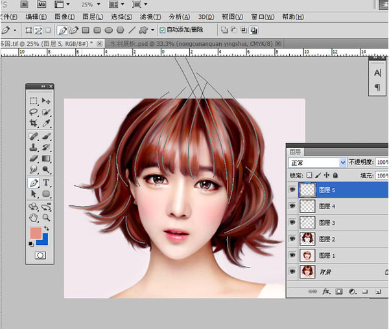Click the foreground color swatch
This screenshot has height=329, width=389.
pyautogui.click(x=36, y=233)
